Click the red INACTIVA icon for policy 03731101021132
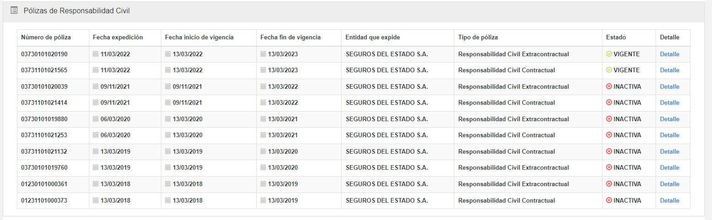The image size is (712, 220). 609,151
